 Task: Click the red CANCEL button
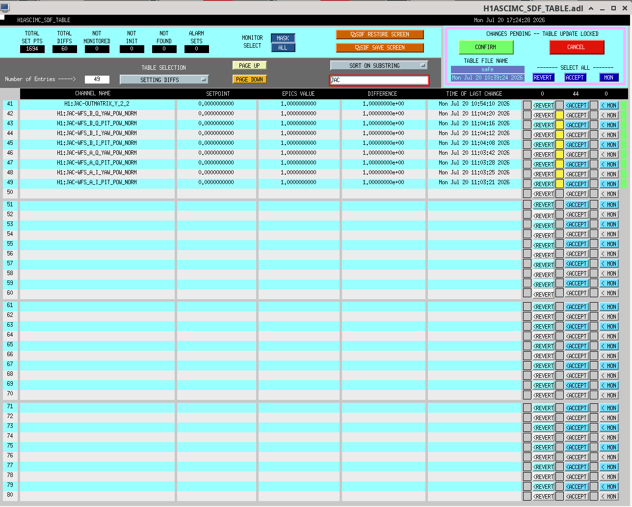(x=577, y=47)
